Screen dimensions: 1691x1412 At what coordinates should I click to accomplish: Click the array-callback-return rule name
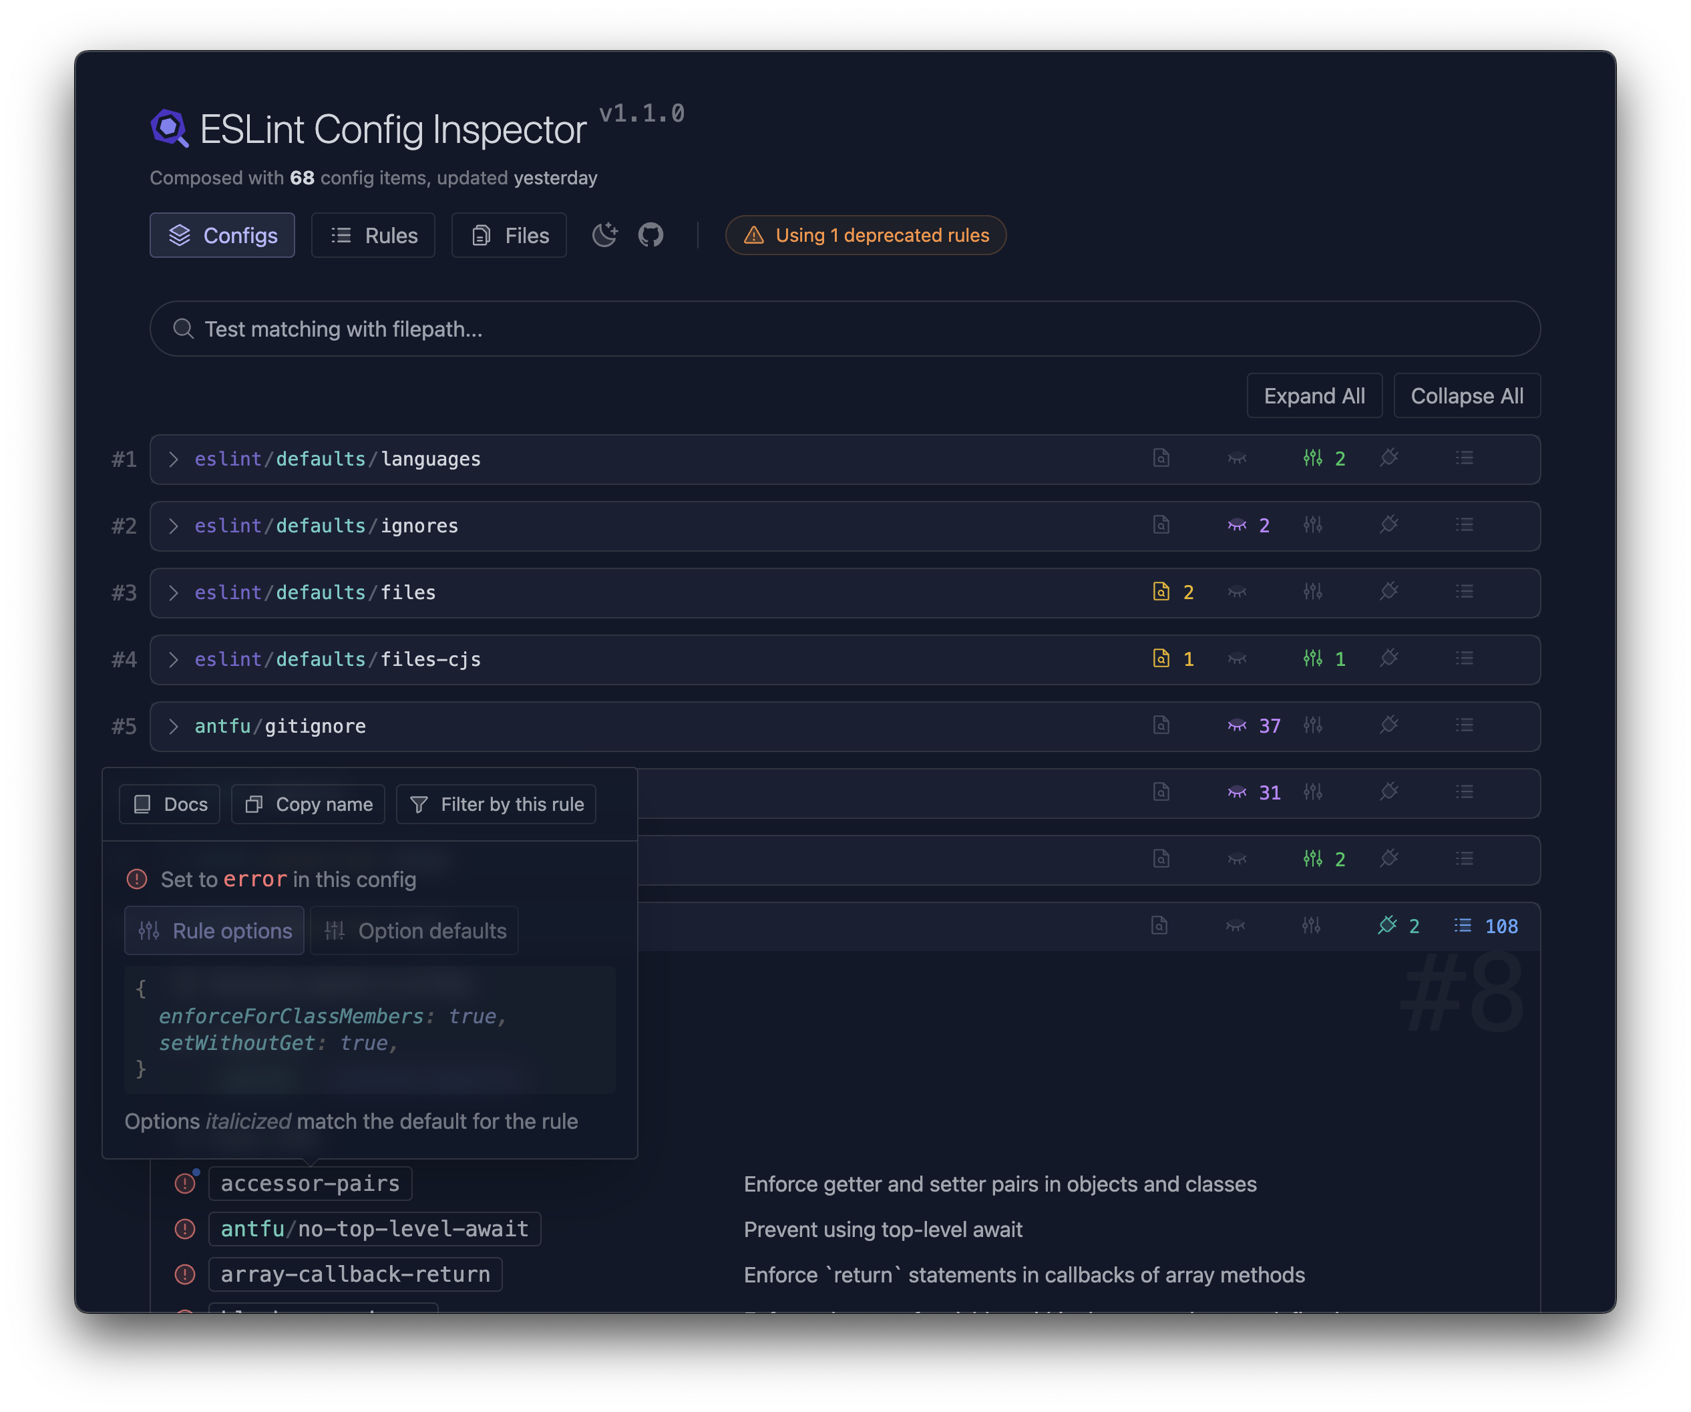coord(355,1274)
